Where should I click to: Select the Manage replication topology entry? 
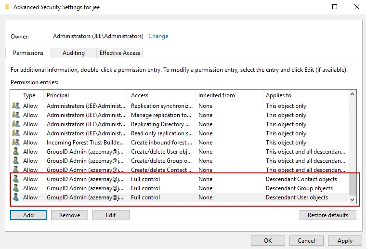(x=179, y=115)
